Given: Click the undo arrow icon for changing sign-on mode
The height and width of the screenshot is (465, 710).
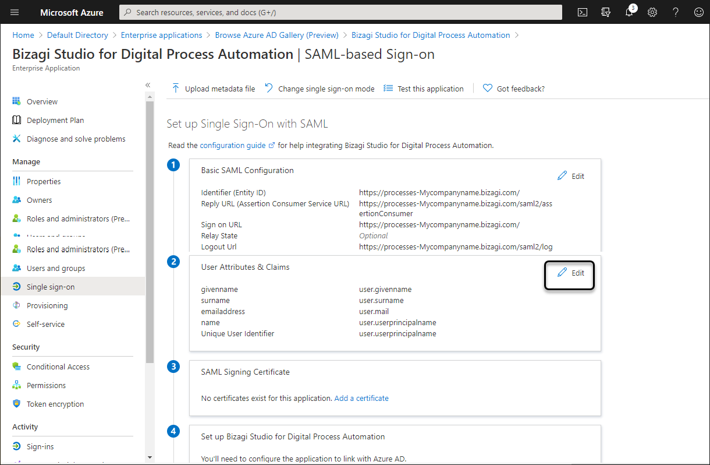Looking at the screenshot, I should coord(269,88).
